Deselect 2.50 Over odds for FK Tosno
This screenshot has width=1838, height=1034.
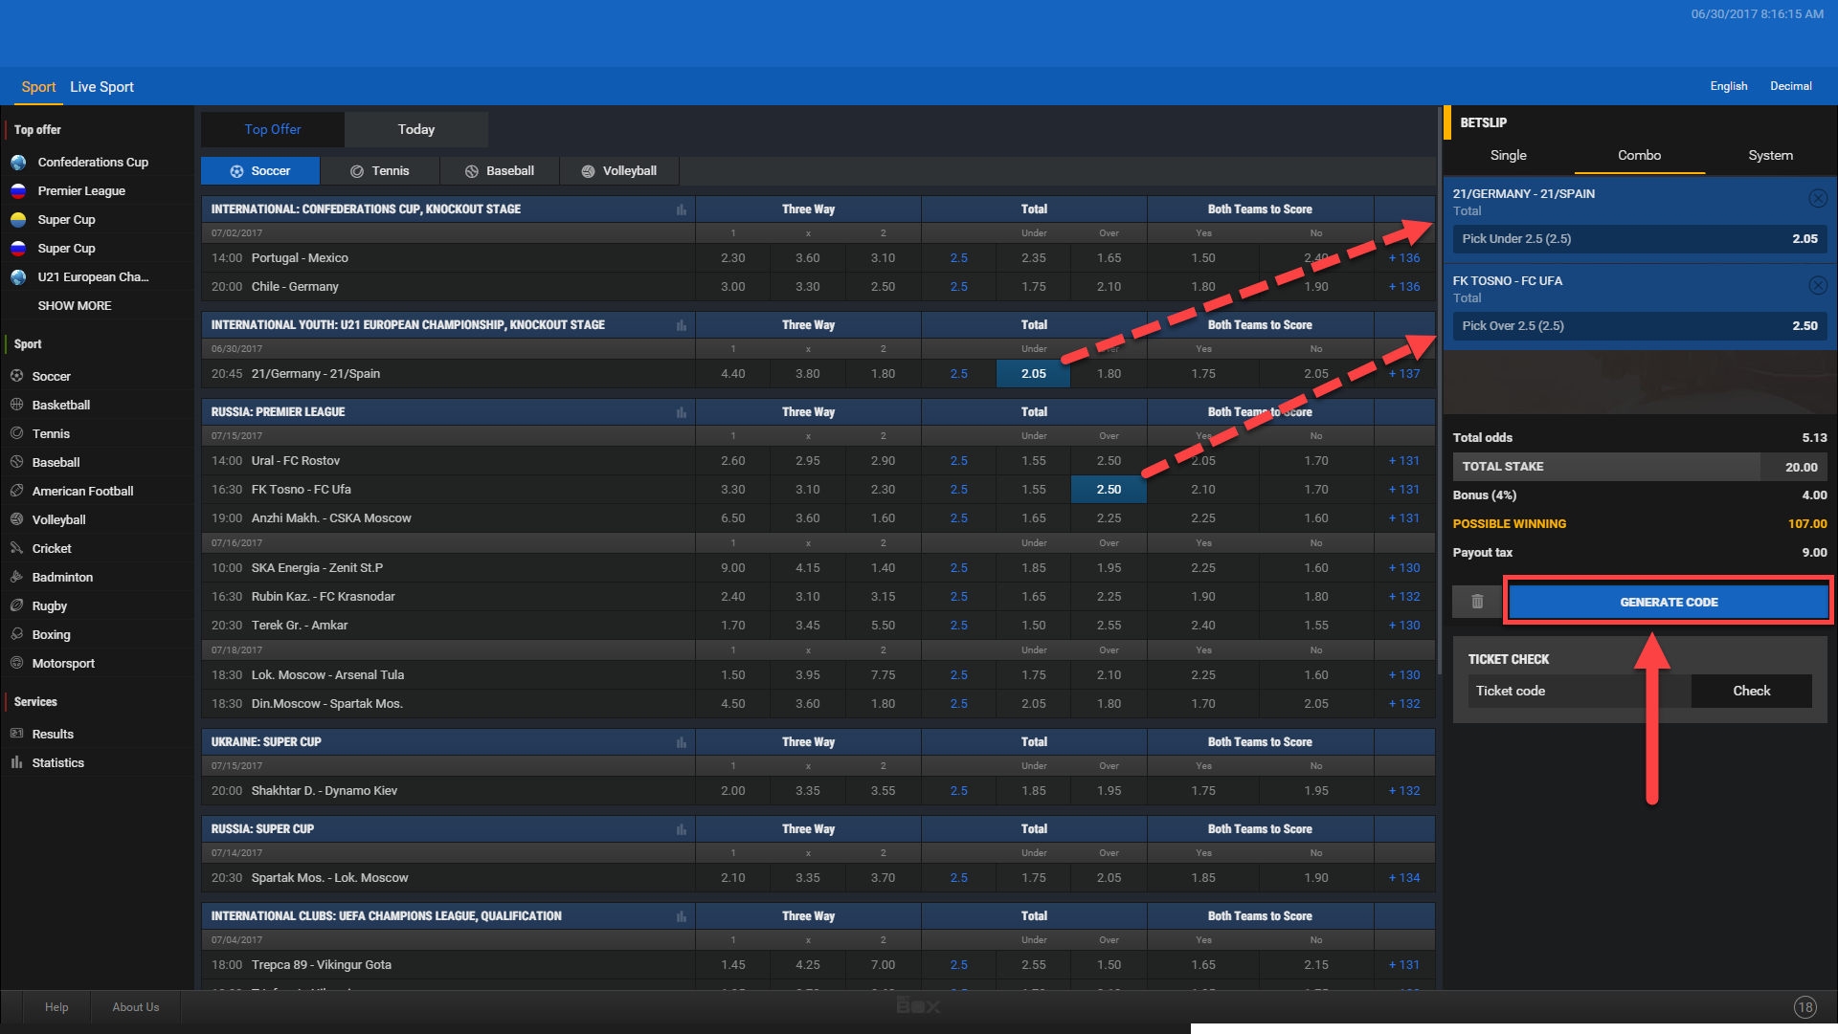[1109, 490]
